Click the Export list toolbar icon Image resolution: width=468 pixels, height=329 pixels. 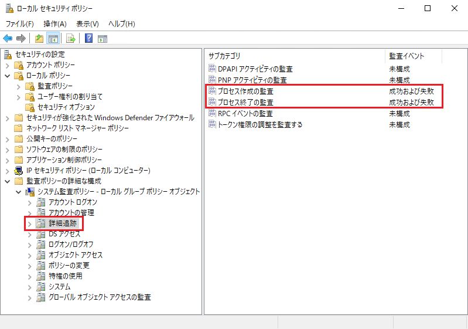pos(71,39)
